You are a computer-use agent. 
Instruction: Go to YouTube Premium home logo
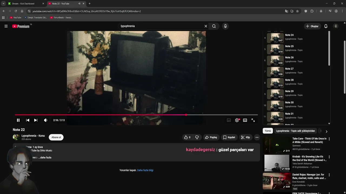(21, 26)
